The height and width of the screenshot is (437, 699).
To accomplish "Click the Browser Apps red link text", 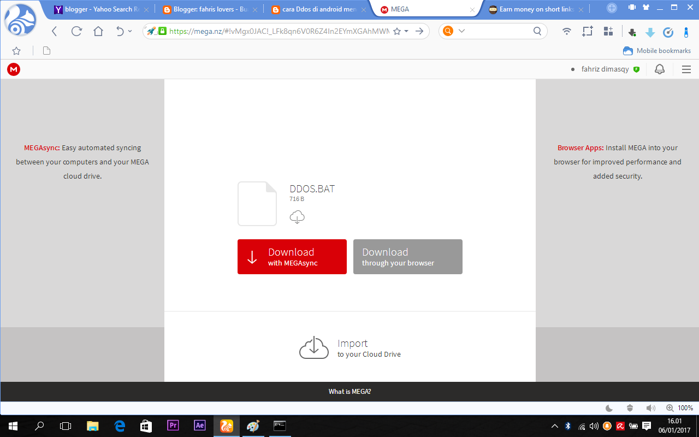I will [x=580, y=147].
